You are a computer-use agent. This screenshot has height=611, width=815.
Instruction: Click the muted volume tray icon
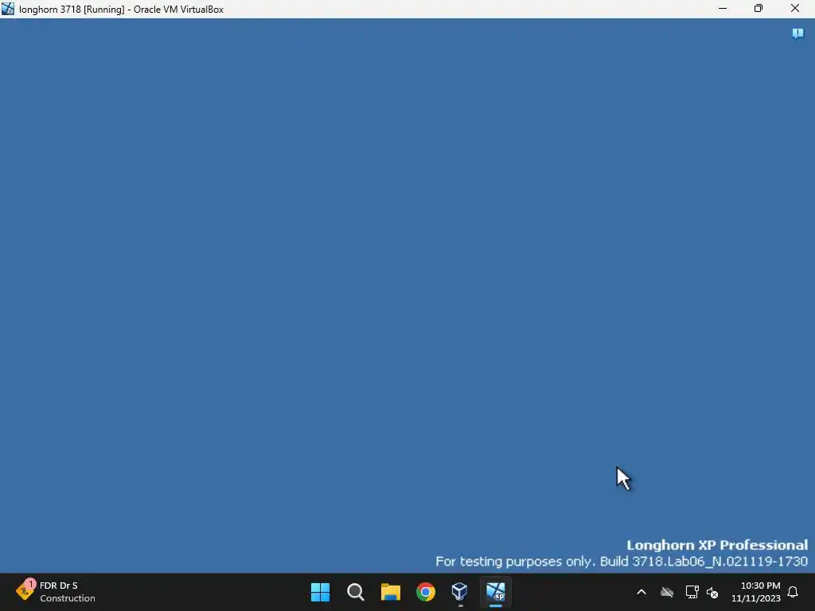(712, 592)
